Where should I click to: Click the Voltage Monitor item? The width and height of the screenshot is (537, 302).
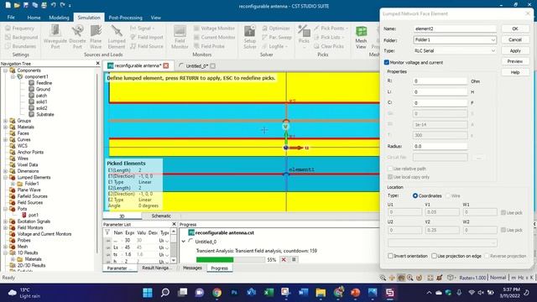[215, 28]
